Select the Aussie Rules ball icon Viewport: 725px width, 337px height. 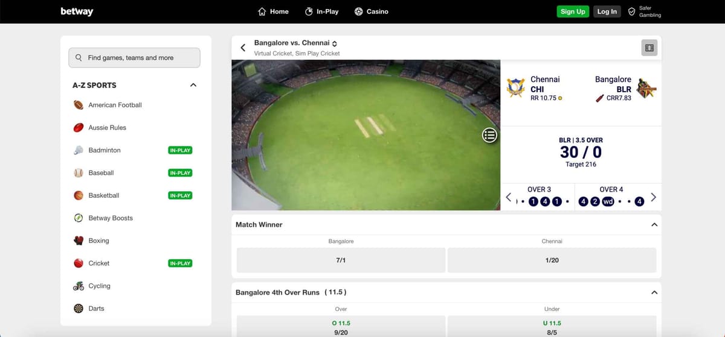click(x=79, y=128)
